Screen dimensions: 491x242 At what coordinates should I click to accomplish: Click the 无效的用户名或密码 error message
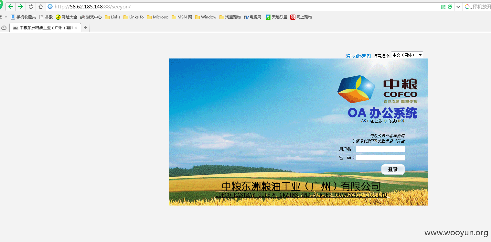click(x=387, y=136)
